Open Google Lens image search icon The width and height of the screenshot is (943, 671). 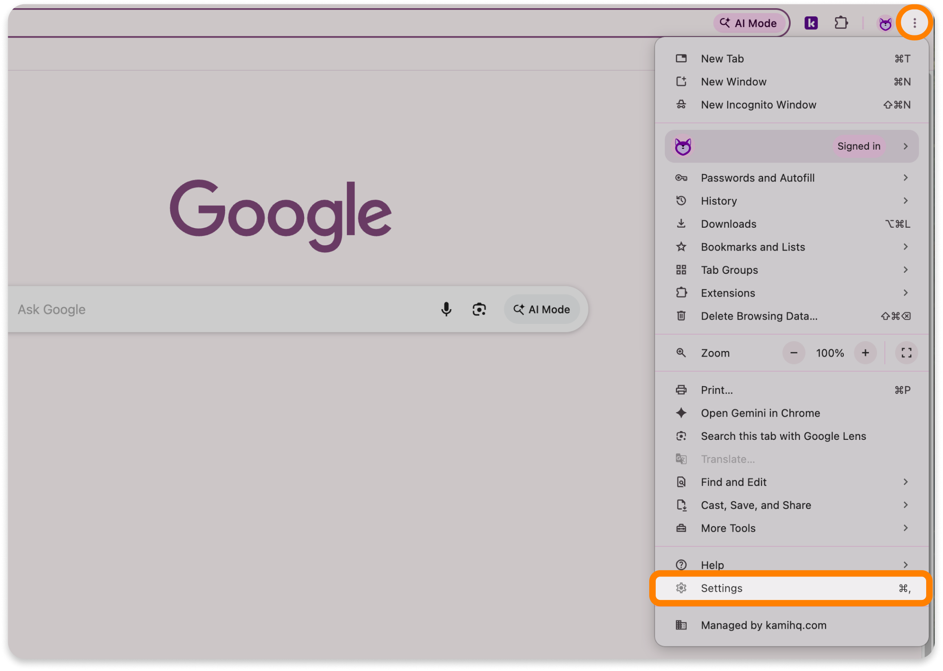[x=479, y=309]
